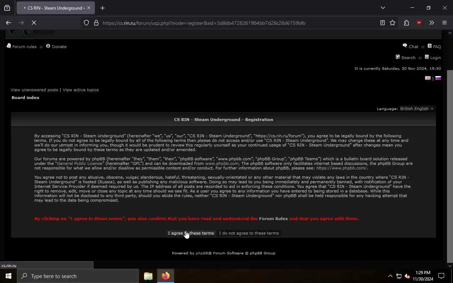Open a new tab with plus
The width and height of the screenshot is (453, 283).
pyautogui.click(x=103, y=8)
